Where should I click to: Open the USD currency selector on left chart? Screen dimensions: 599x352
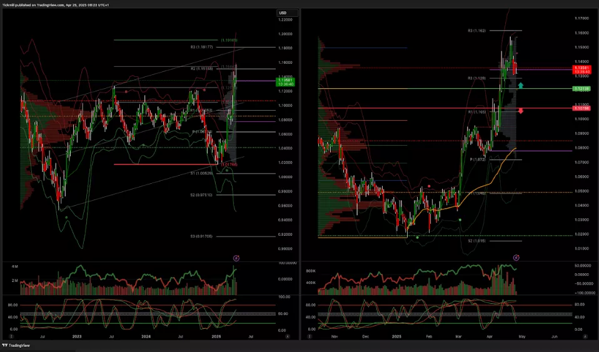[283, 13]
